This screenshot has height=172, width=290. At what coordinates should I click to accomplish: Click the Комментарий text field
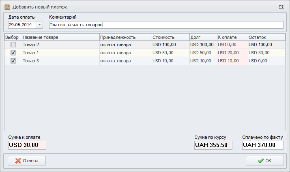165,25
